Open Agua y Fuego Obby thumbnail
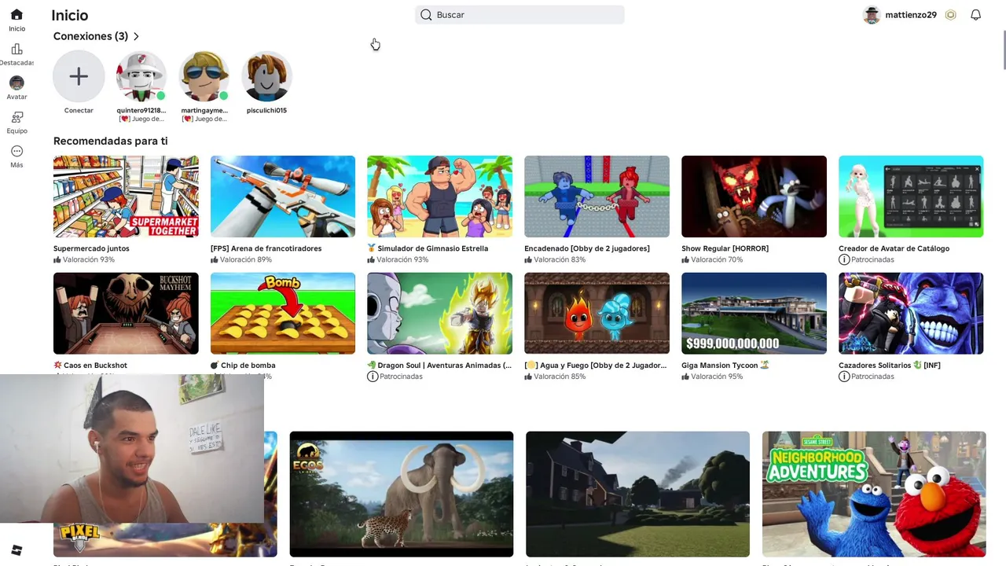 pos(597,314)
